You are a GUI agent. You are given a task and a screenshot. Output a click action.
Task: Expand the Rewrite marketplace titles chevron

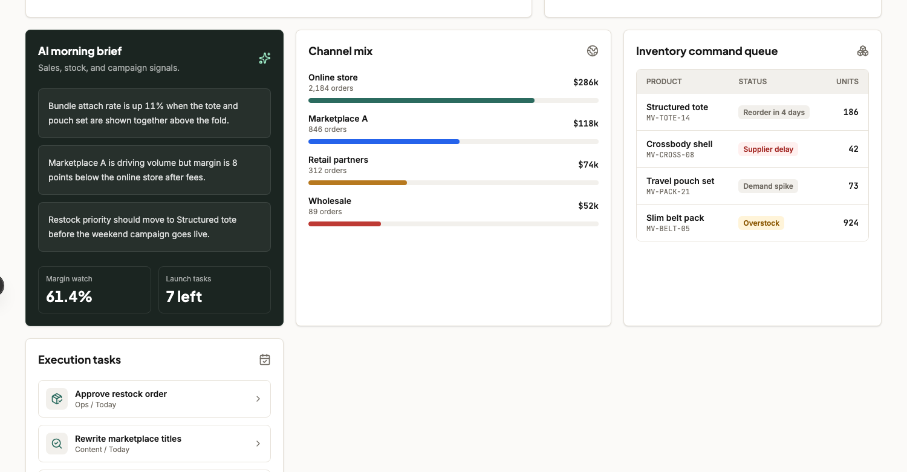258,444
